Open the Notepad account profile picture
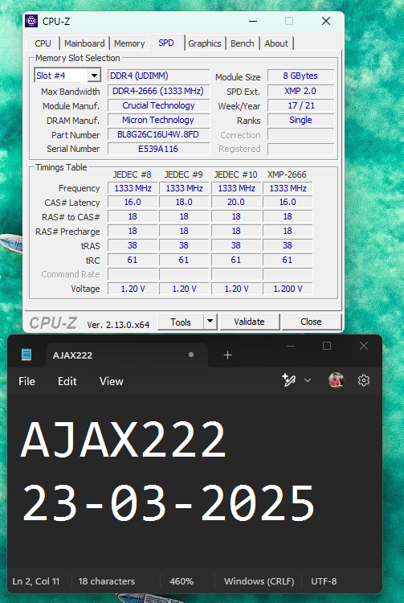The height and width of the screenshot is (603, 404). 336,380
